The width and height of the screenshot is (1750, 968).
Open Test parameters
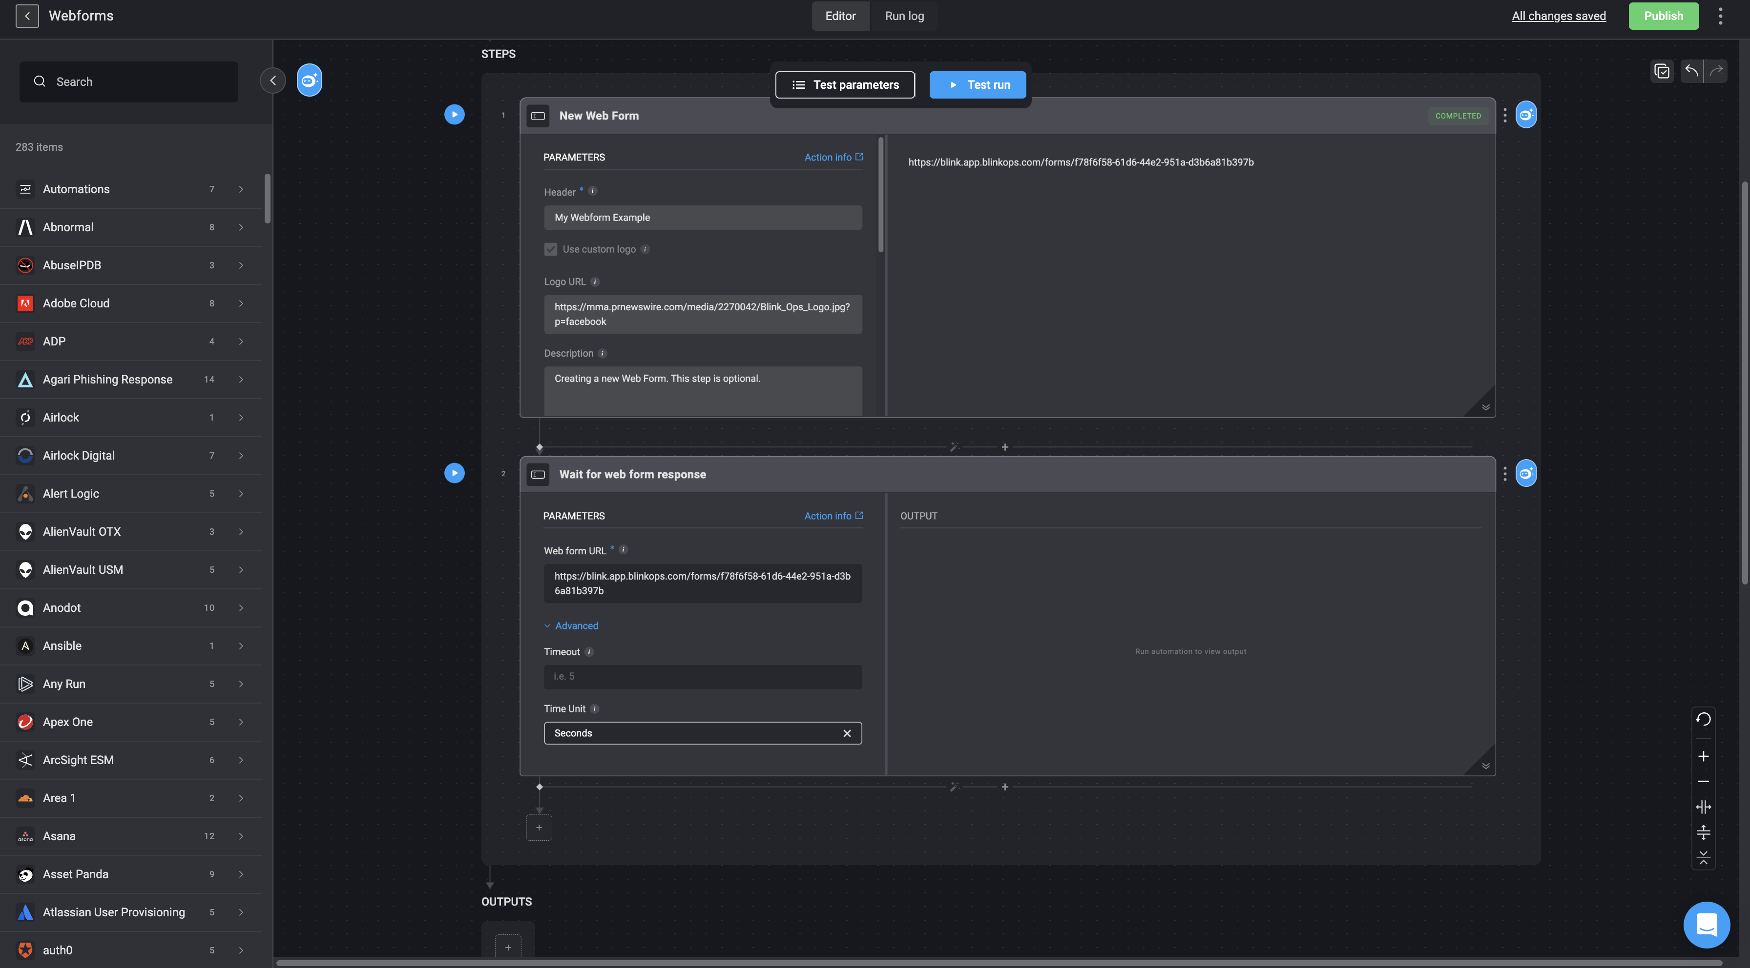[x=845, y=85]
